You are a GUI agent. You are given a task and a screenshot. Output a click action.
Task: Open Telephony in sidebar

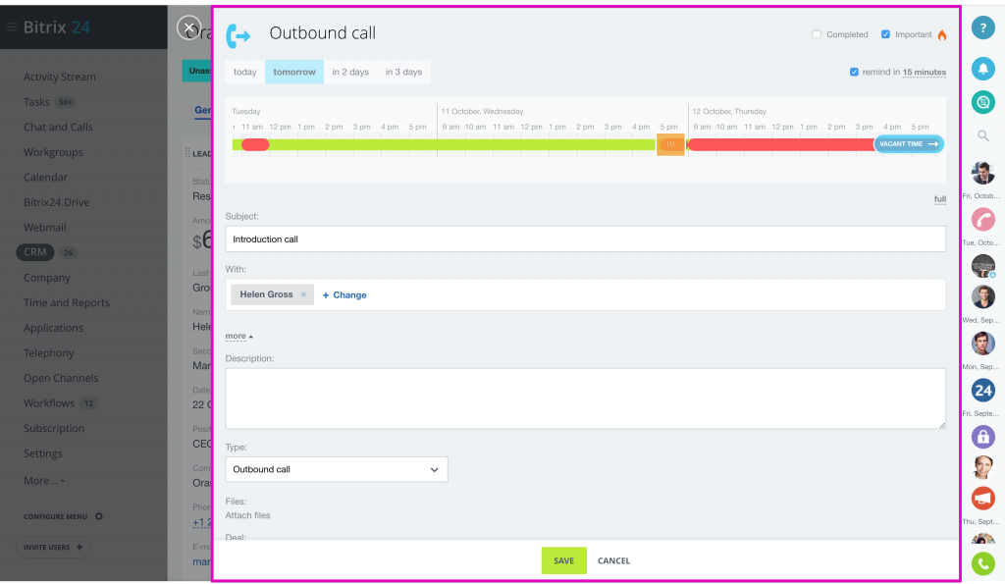[x=49, y=352]
